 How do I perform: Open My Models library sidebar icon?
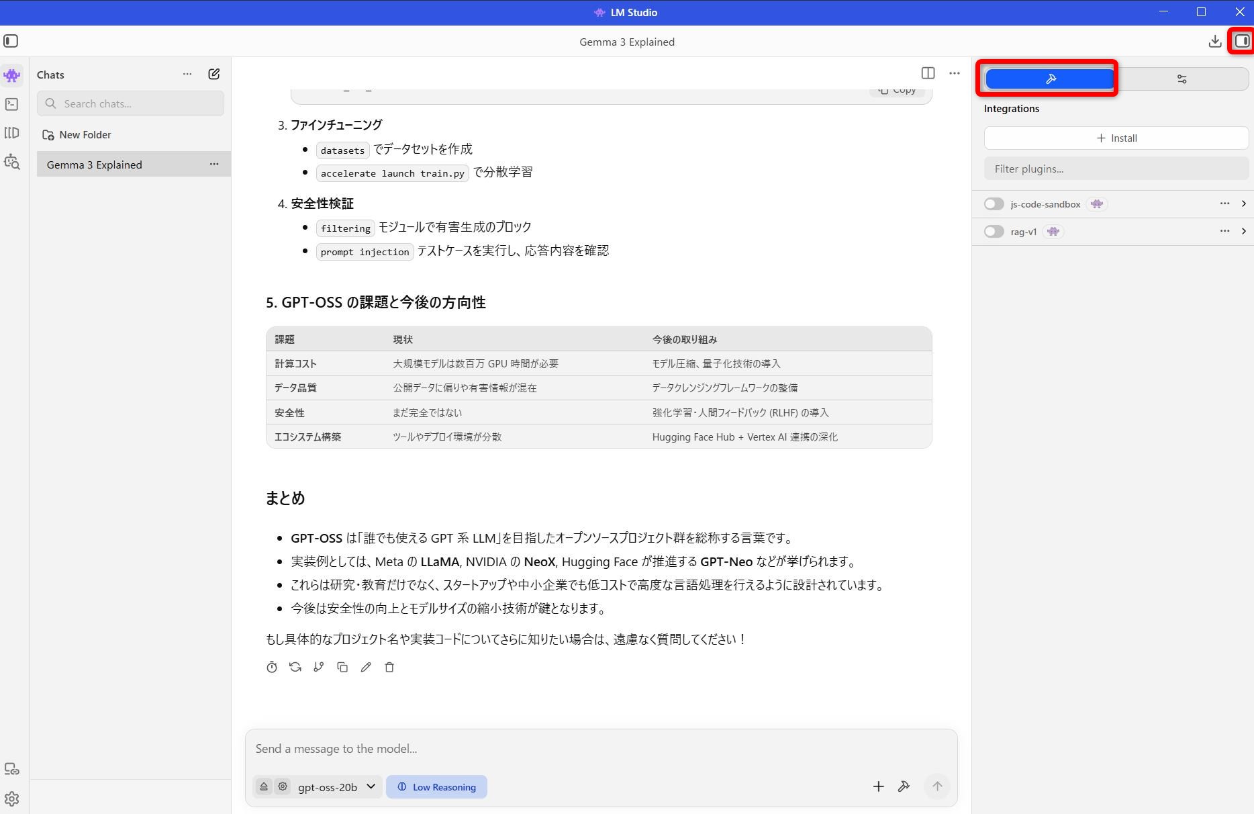[x=11, y=133]
